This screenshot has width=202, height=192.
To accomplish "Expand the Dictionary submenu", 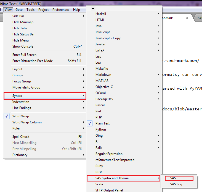I will pos(45,155).
